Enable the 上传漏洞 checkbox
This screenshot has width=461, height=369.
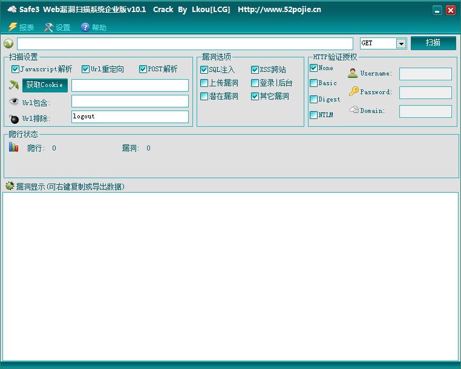[x=204, y=83]
